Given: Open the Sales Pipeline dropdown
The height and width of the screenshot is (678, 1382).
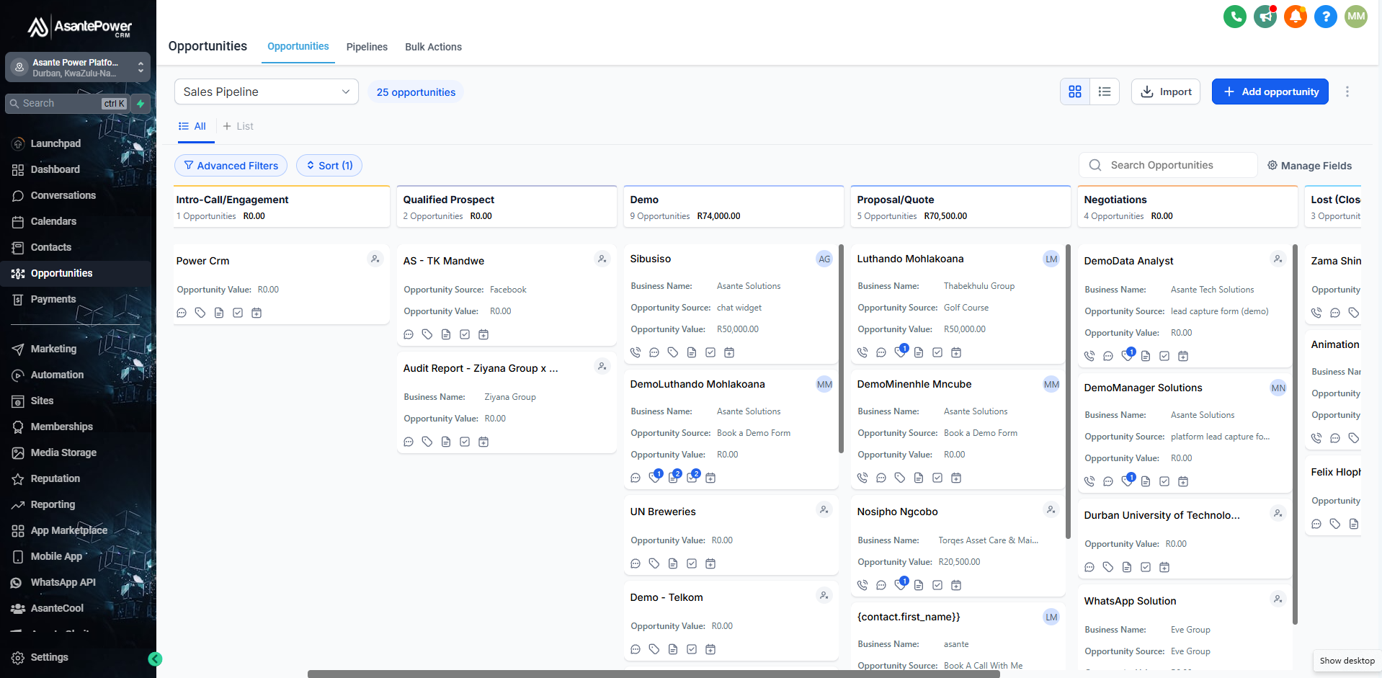Looking at the screenshot, I should (266, 92).
